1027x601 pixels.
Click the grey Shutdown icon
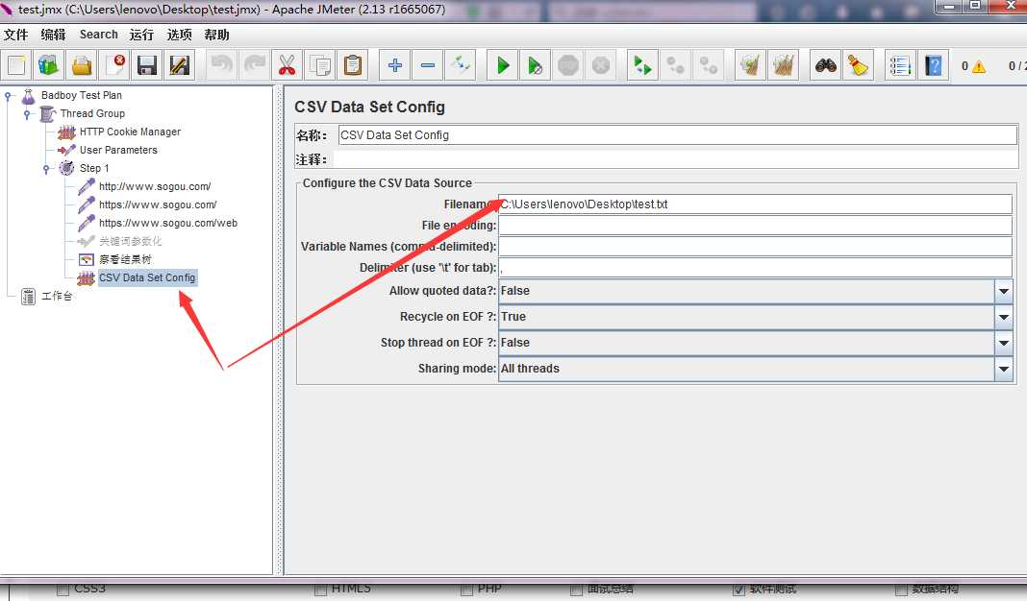tap(601, 65)
